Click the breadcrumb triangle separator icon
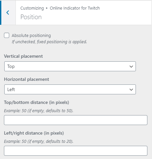Viewport: 152px width, 159px height. point(47,8)
